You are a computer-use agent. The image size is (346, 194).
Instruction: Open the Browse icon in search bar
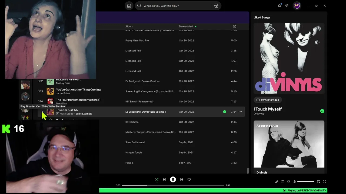[216, 6]
